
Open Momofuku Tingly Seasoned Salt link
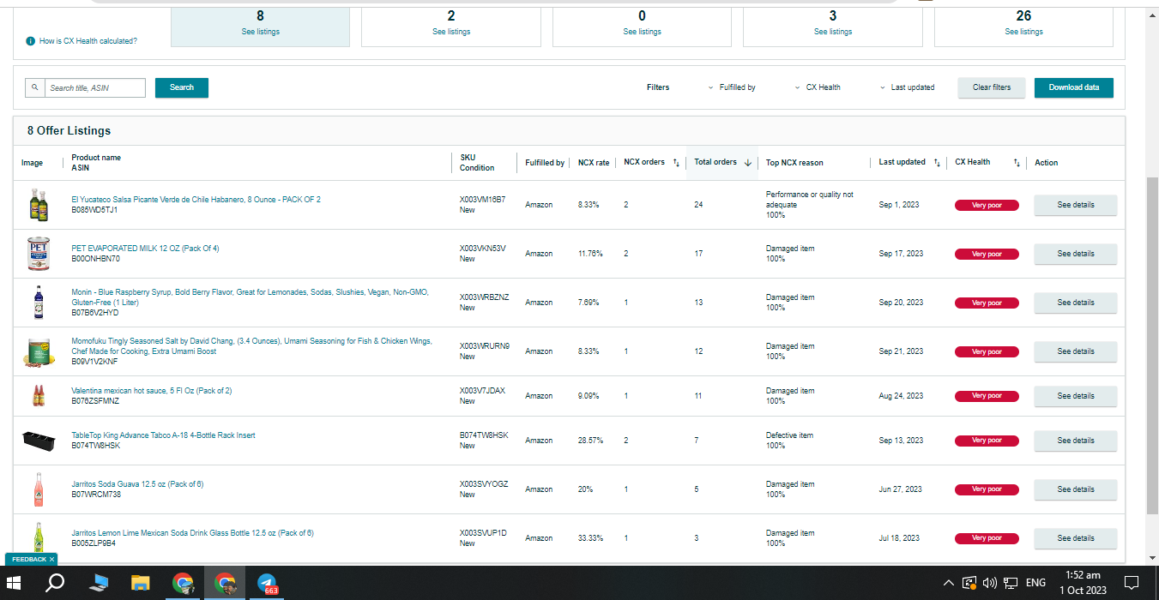pyautogui.click(x=252, y=346)
